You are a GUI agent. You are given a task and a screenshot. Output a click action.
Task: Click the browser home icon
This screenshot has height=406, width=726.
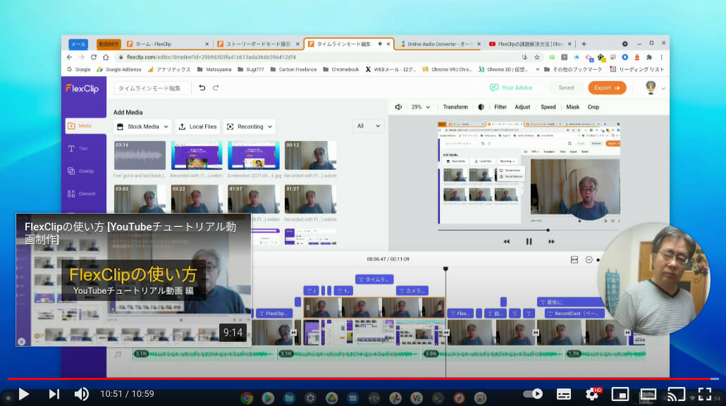[106, 57]
